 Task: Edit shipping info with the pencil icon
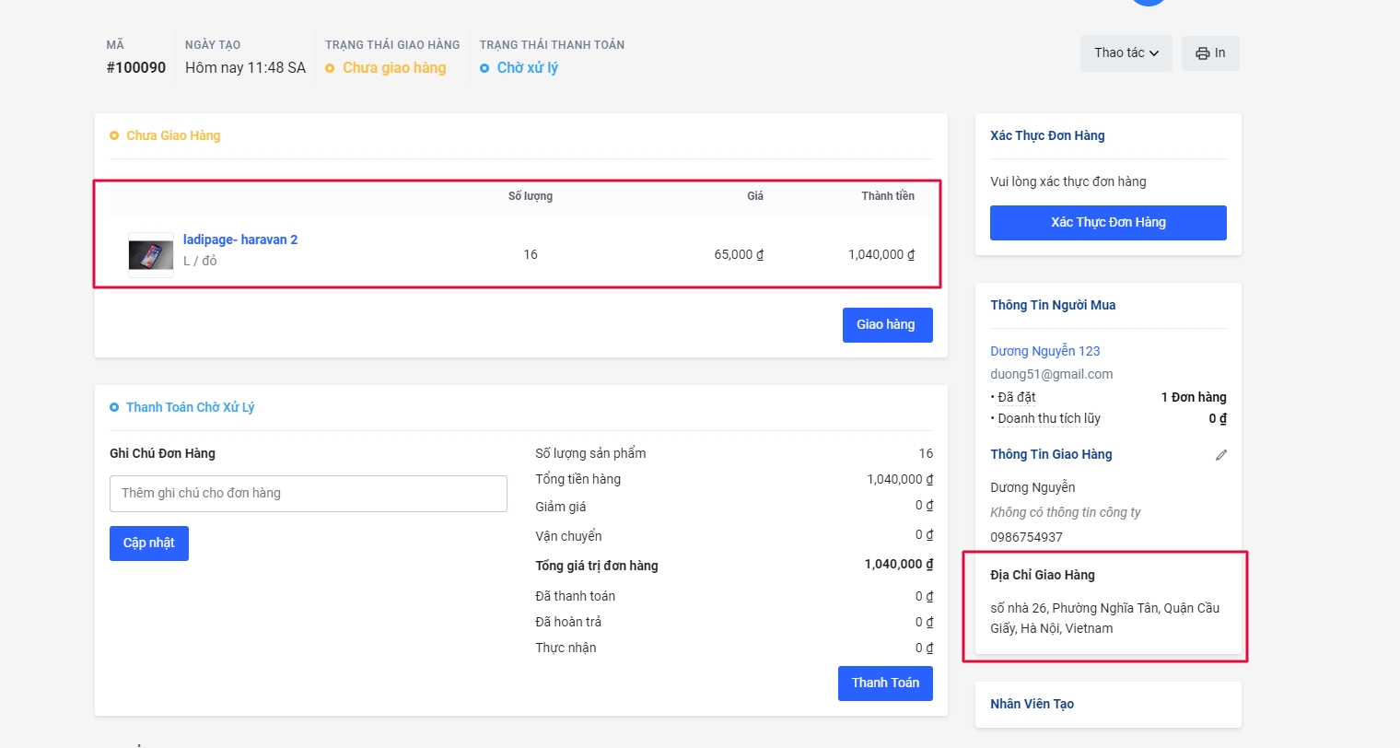(x=1220, y=455)
